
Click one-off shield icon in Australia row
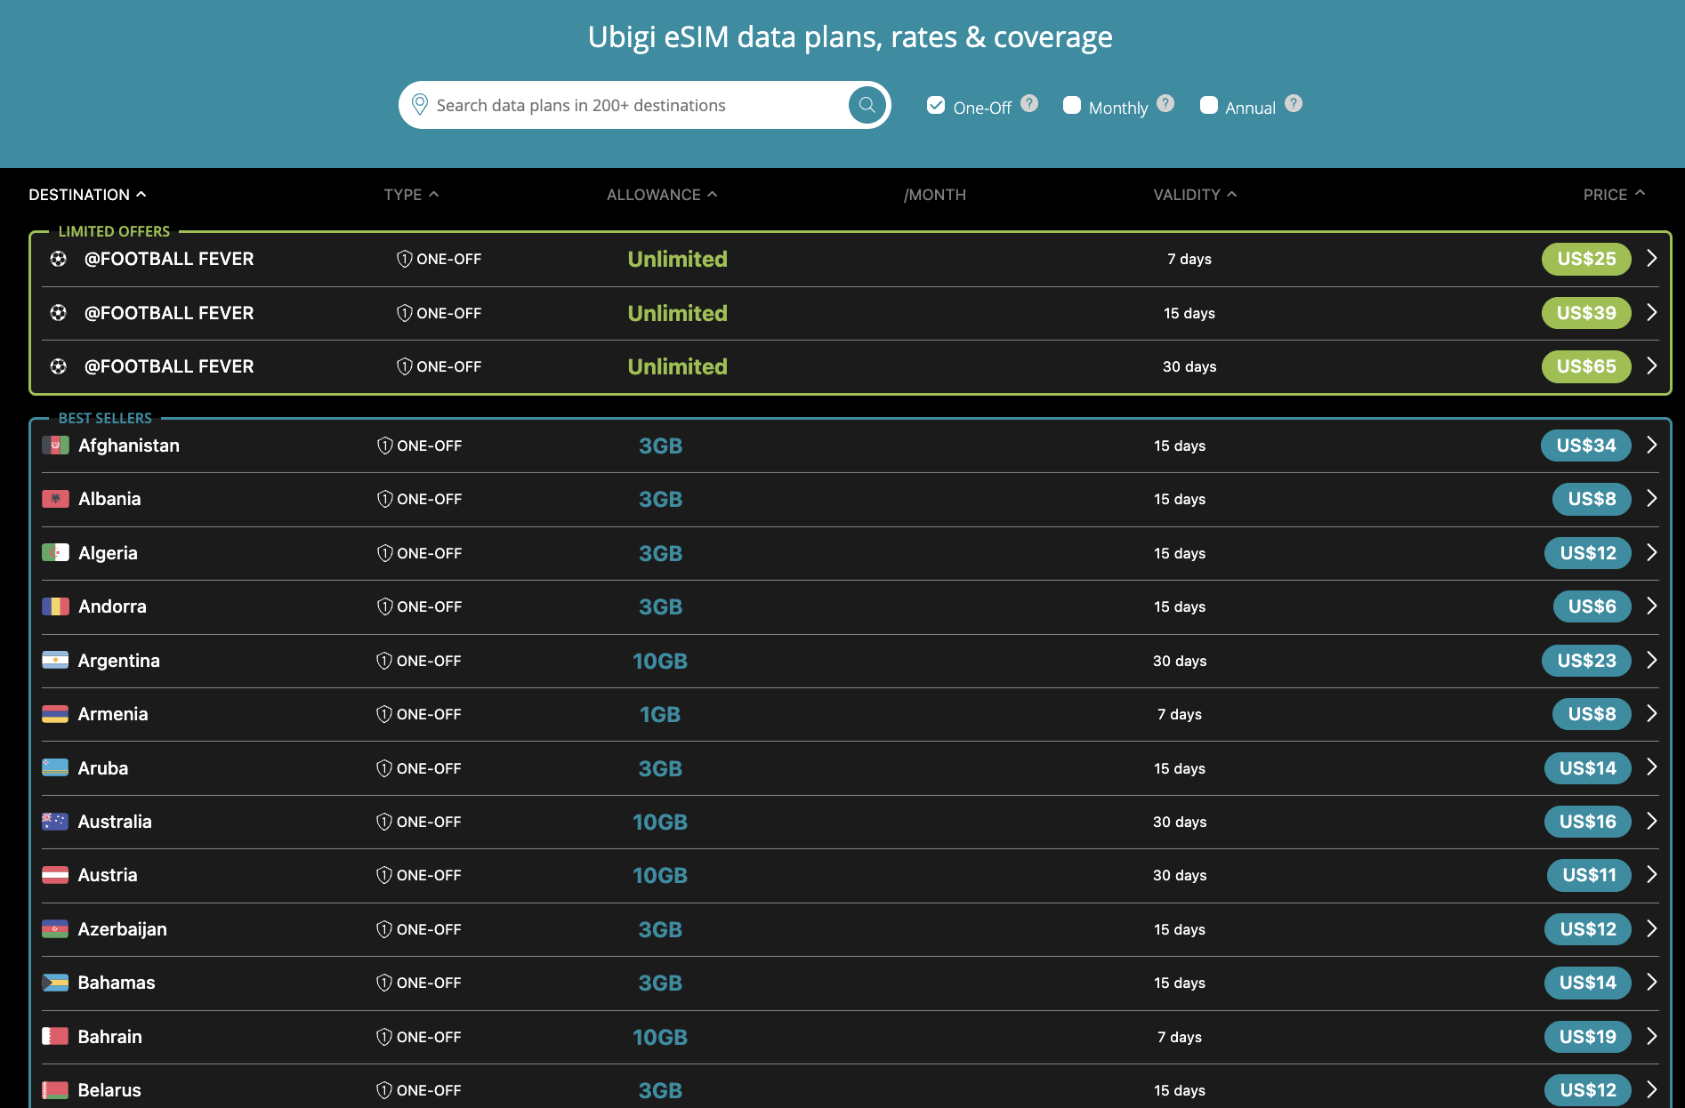[384, 822]
